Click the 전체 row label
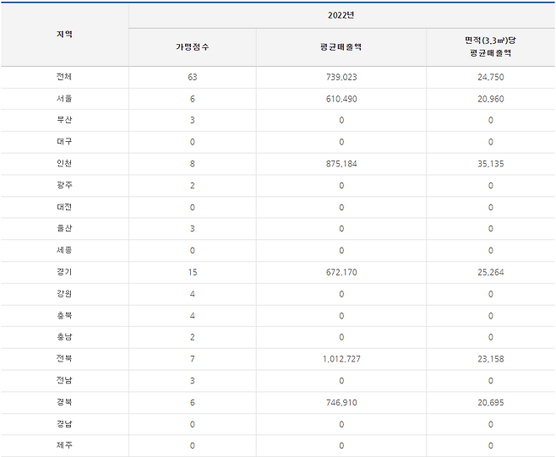The width and height of the screenshot is (556, 457). point(64,77)
